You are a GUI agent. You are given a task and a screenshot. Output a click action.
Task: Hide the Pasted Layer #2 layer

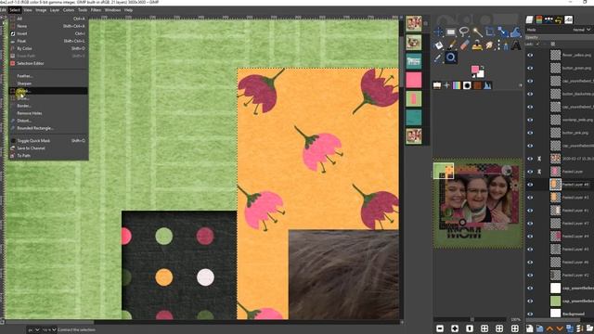pos(530,275)
